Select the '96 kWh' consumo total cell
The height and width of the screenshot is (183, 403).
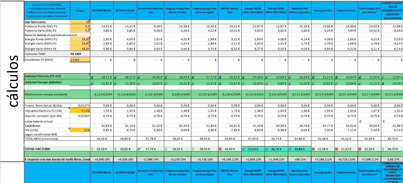tap(80, 54)
